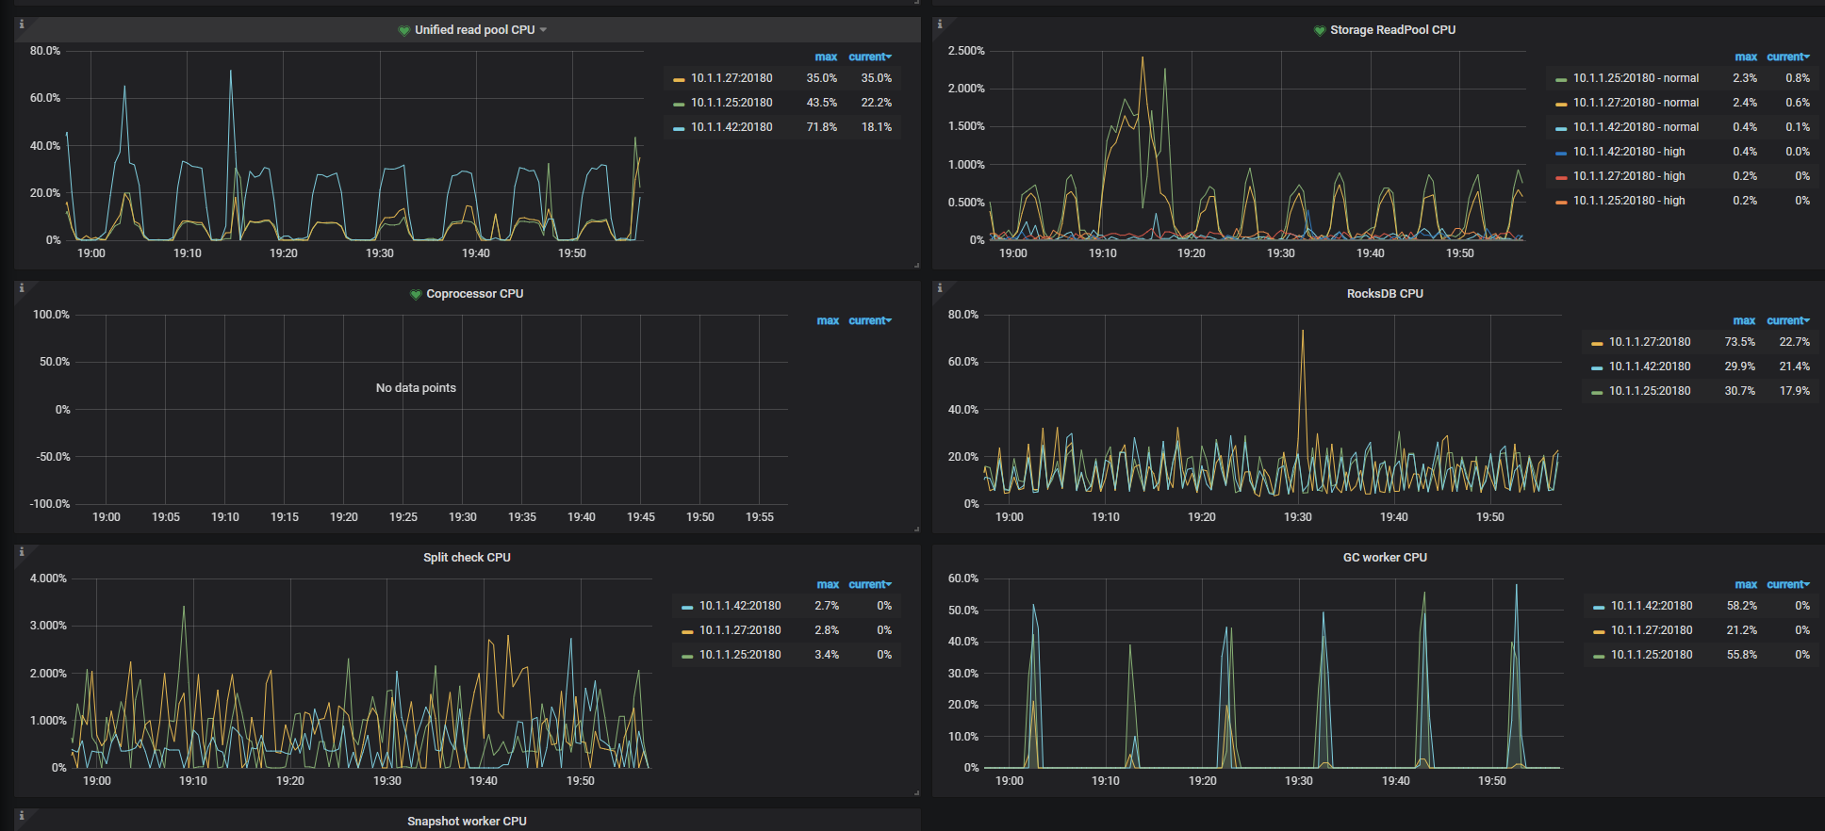Image resolution: width=1825 pixels, height=831 pixels.
Task: Click max header in Coprocessor CPU panel
Action: point(828,320)
